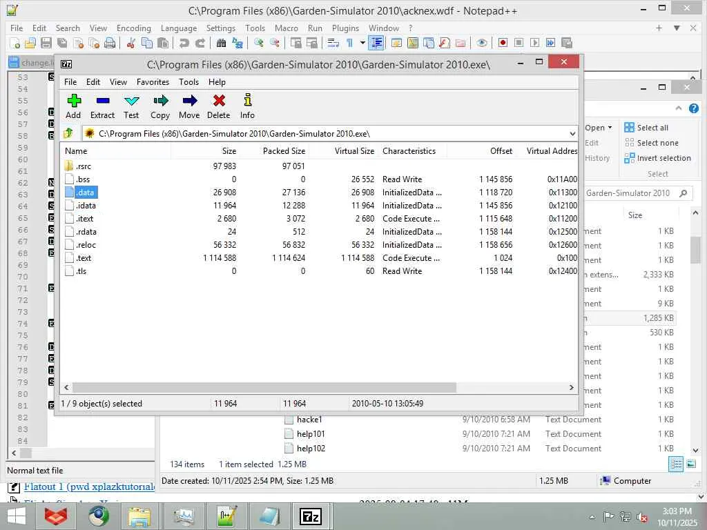Click the Undo icon in Notepad++

coord(184,43)
